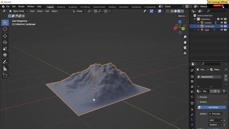Hide the Light in viewport
229x129 pixels.
click(222, 30)
